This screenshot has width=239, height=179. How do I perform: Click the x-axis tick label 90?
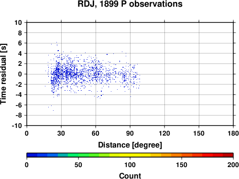click(x=130, y=133)
